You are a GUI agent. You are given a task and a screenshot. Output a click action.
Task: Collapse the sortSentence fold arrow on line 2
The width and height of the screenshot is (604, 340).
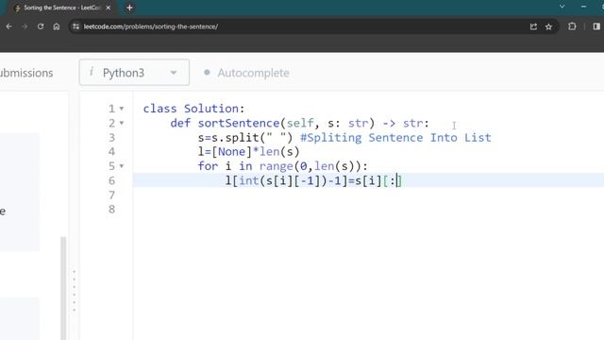(122, 124)
